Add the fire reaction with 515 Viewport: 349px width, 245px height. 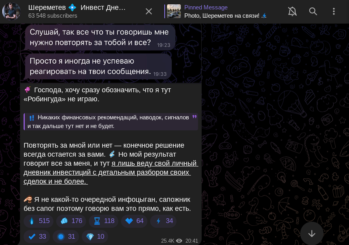point(39,221)
